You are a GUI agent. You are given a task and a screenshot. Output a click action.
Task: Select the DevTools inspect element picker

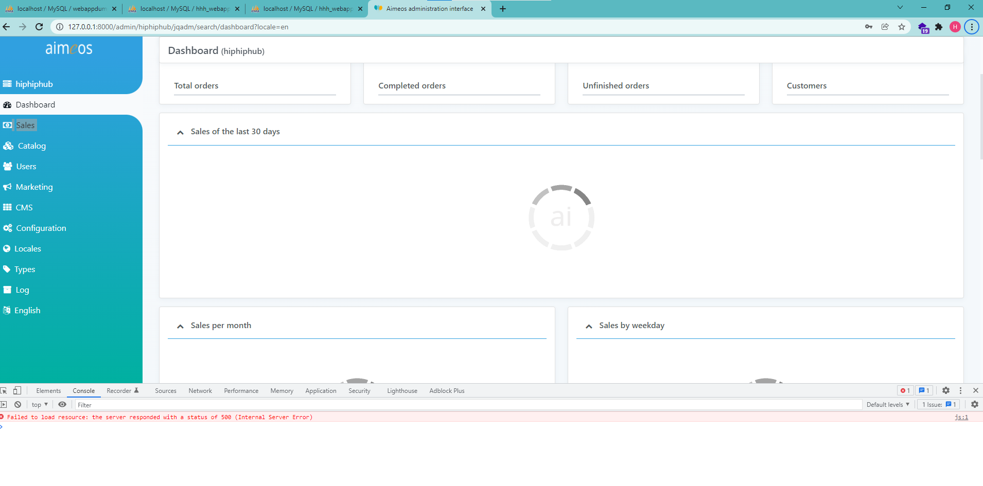5,390
